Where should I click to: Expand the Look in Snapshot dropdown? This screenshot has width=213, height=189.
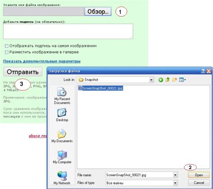[x=151, y=80]
